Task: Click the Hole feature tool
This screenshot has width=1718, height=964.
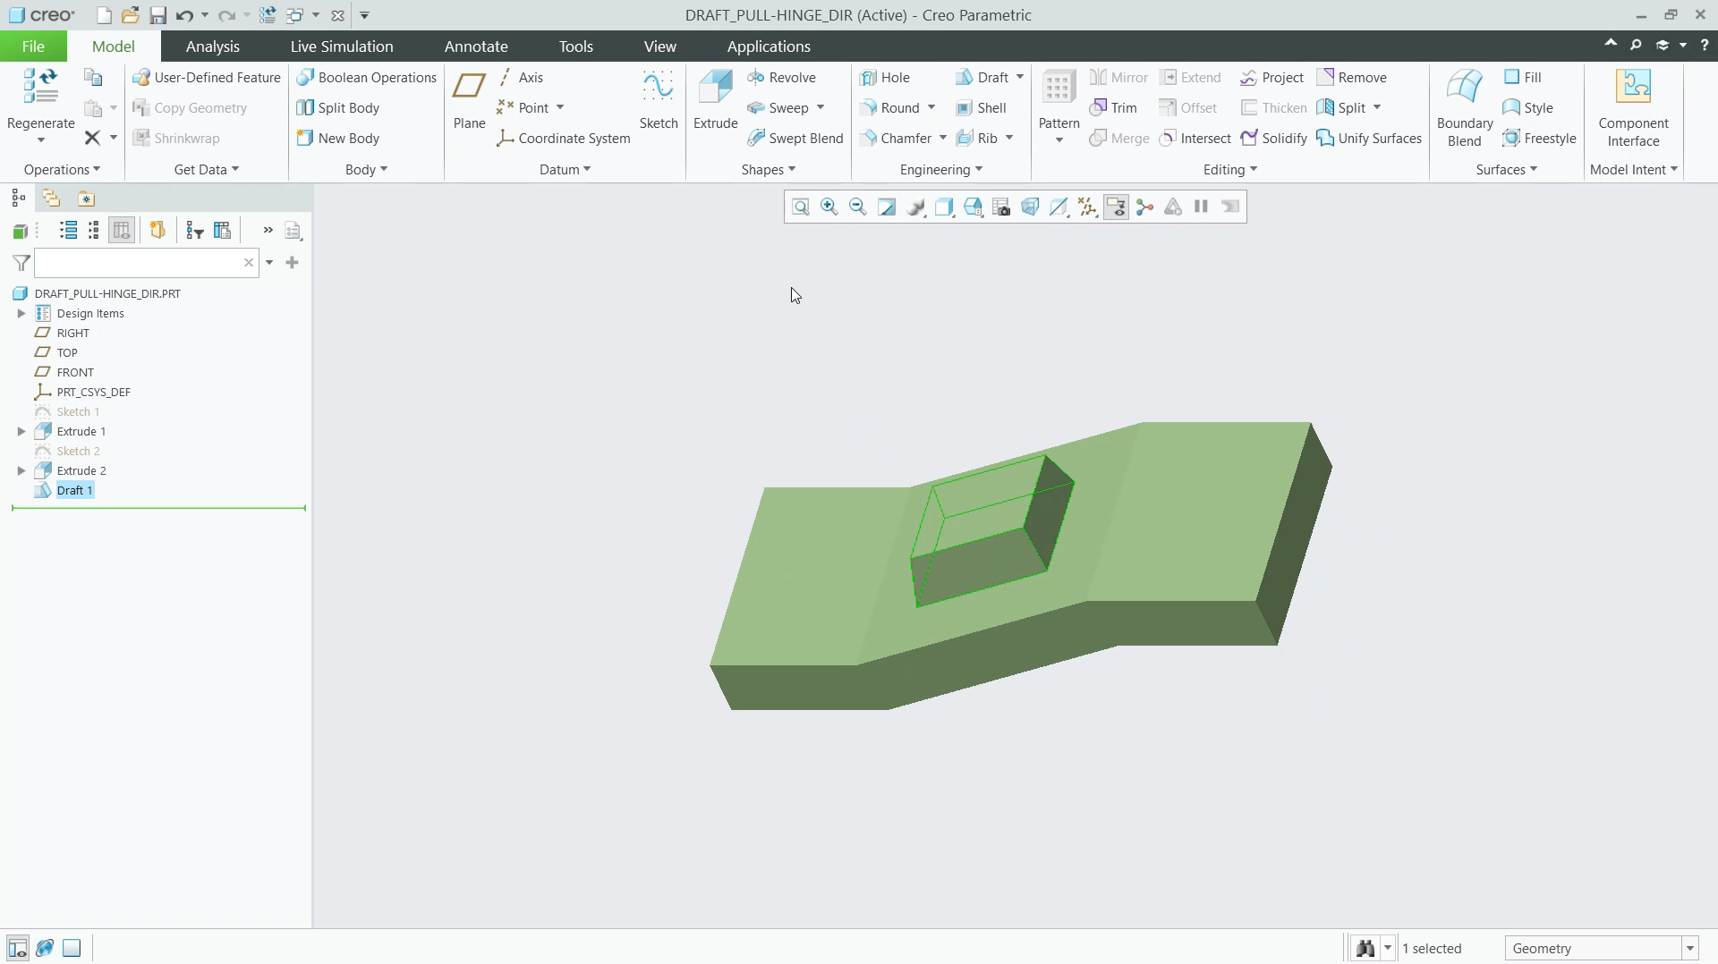Action: (x=885, y=78)
